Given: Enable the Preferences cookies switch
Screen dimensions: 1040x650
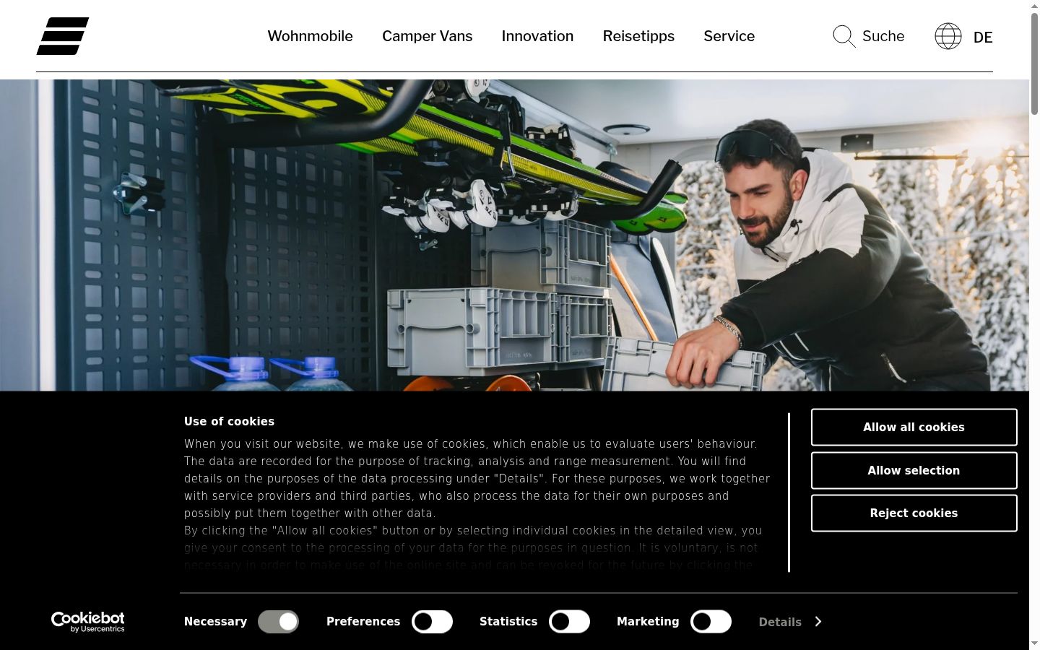Looking at the screenshot, I should pyautogui.click(x=432, y=622).
